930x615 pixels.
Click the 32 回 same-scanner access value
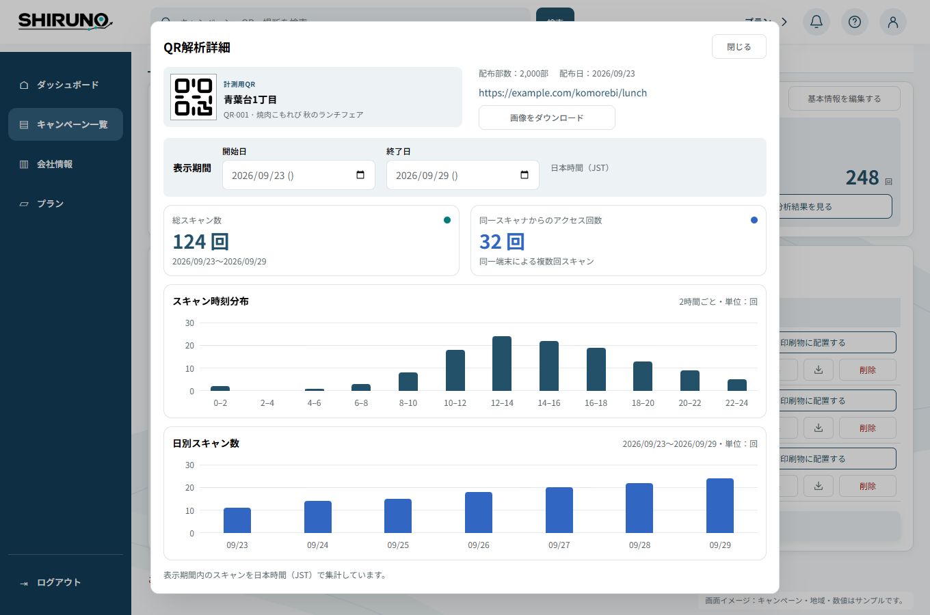502,242
